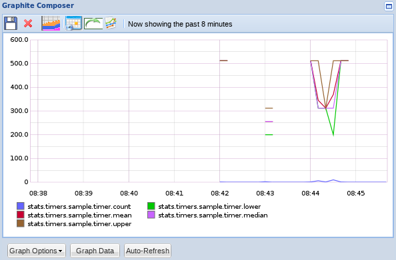Toggle the Auto-Refresh button
The width and height of the screenshot is (396, 260).
[x=147, y=251]
